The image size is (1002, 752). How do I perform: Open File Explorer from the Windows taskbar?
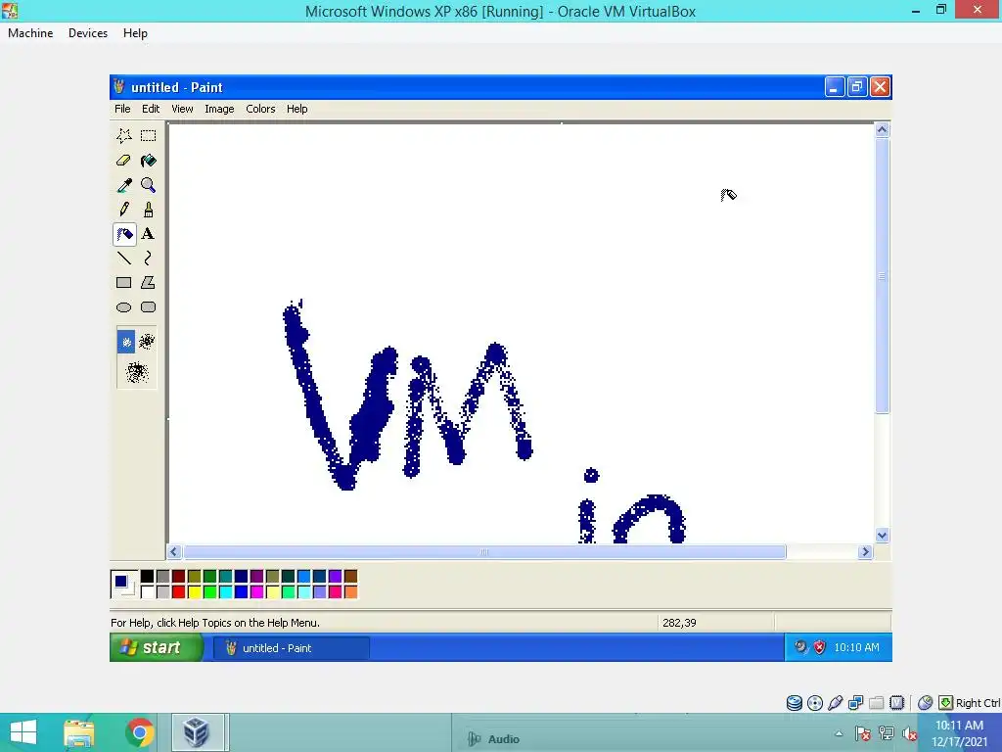(79, 732)
